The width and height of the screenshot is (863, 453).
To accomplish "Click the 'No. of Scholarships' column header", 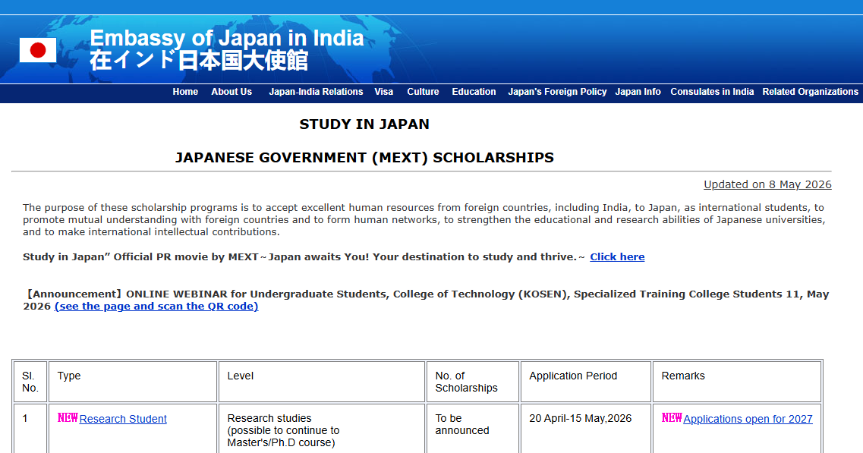I will [x=473, y=382].
